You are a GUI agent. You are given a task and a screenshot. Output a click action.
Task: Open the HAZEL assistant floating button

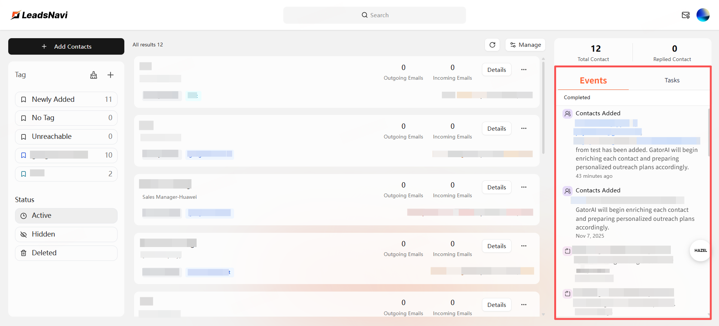click(700, 250)
